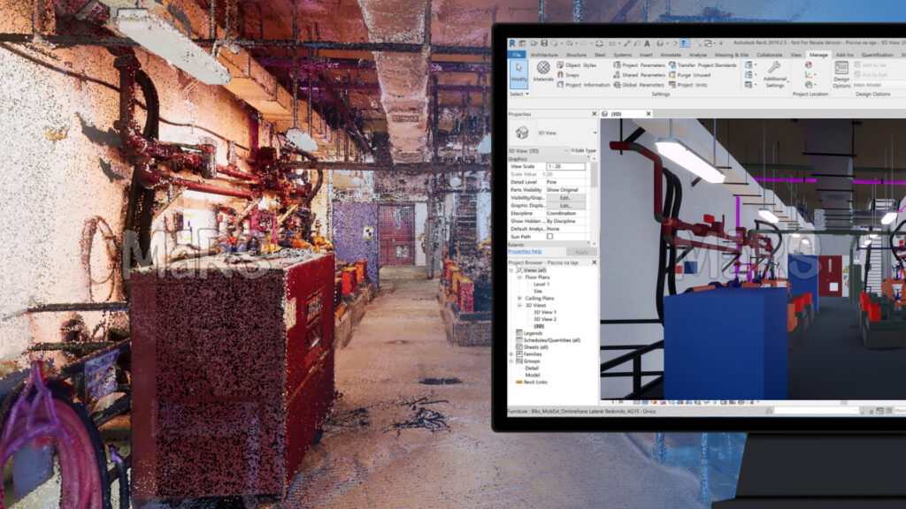The width and height of the screenshot is (906, 509).
Task: Open the Properties help link
Action: tap(525, 252)
